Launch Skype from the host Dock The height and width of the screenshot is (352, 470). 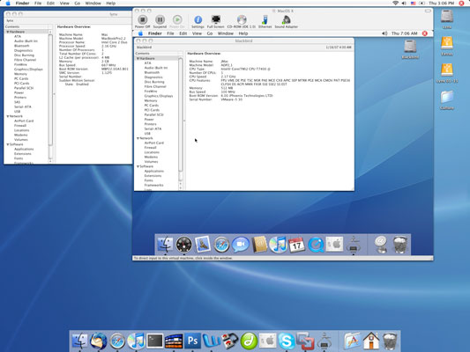tap(287, 341)
